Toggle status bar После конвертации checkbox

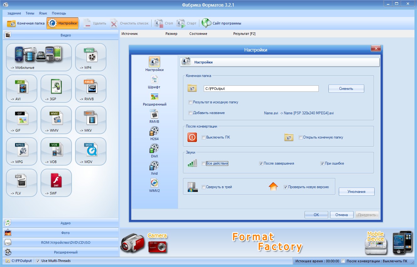(343, 261)
